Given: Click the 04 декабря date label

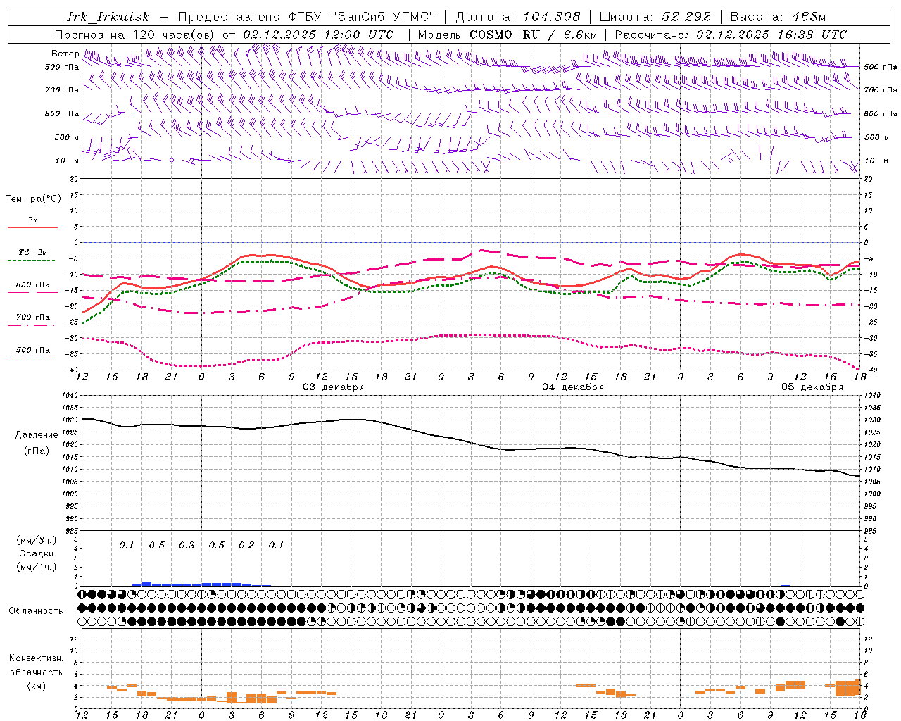Looking at the screenshot, I should [x=573, y=387].
